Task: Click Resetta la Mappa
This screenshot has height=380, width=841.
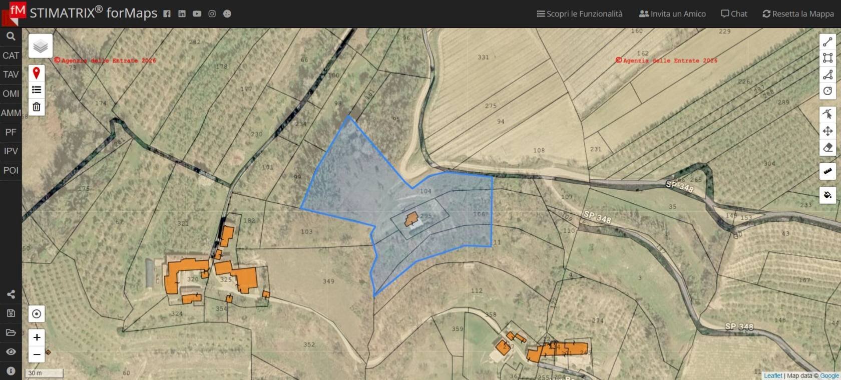Action: [x=798, y=14]
